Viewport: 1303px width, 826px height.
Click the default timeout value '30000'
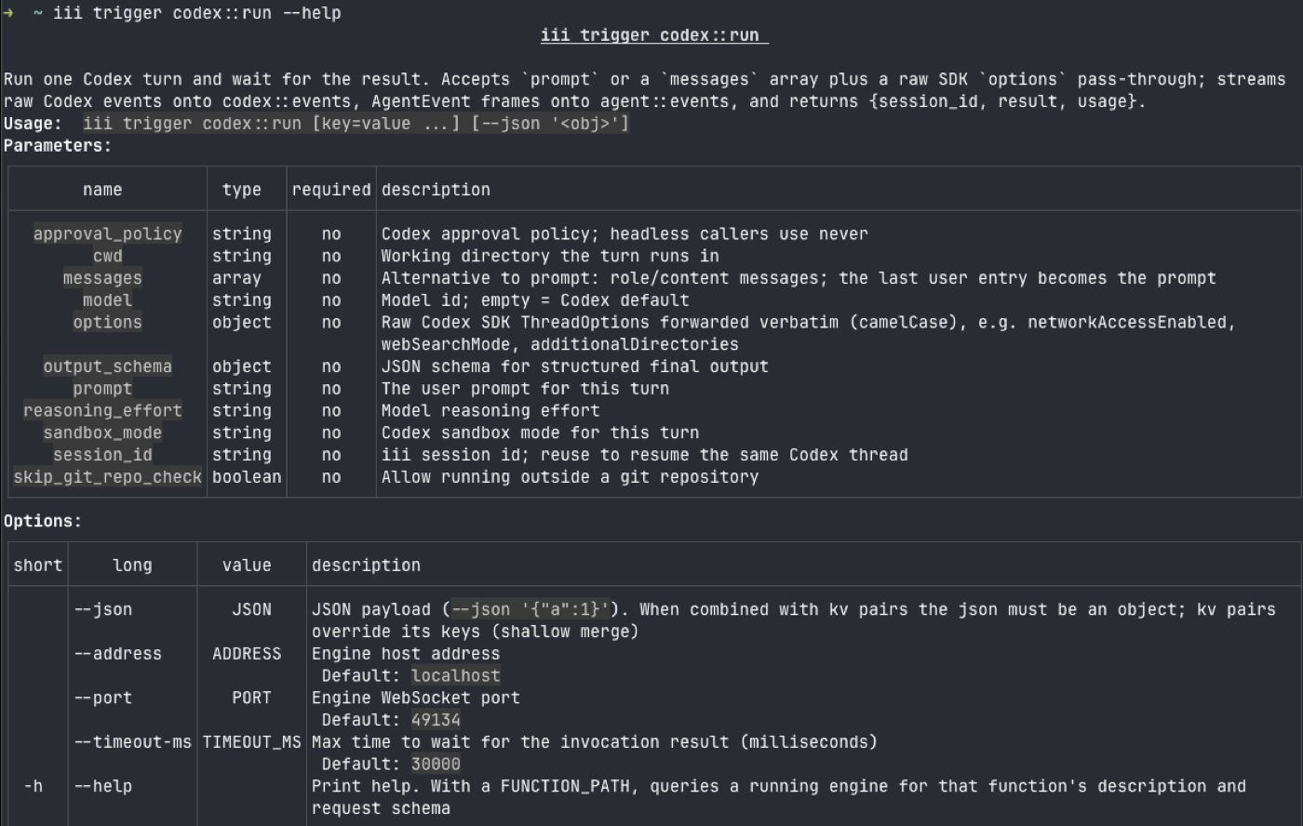point(436,765)
